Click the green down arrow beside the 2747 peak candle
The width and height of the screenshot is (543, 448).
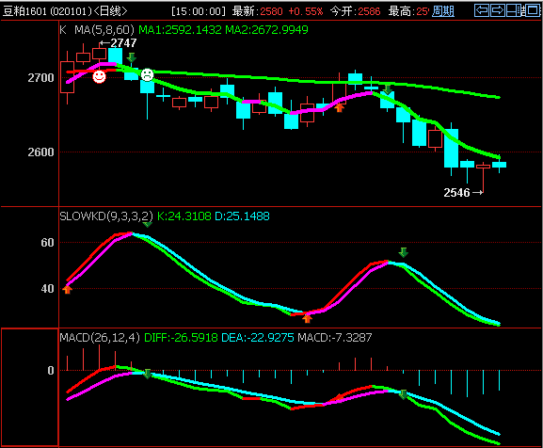tap(131, 57)
